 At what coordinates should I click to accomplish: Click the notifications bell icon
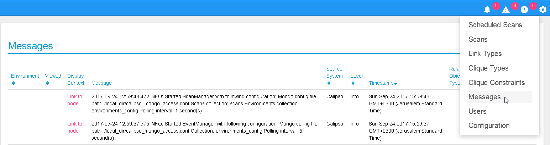(487, 10)
